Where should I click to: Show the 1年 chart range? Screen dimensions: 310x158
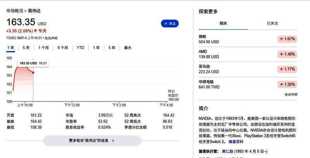[x=96, y=48]
